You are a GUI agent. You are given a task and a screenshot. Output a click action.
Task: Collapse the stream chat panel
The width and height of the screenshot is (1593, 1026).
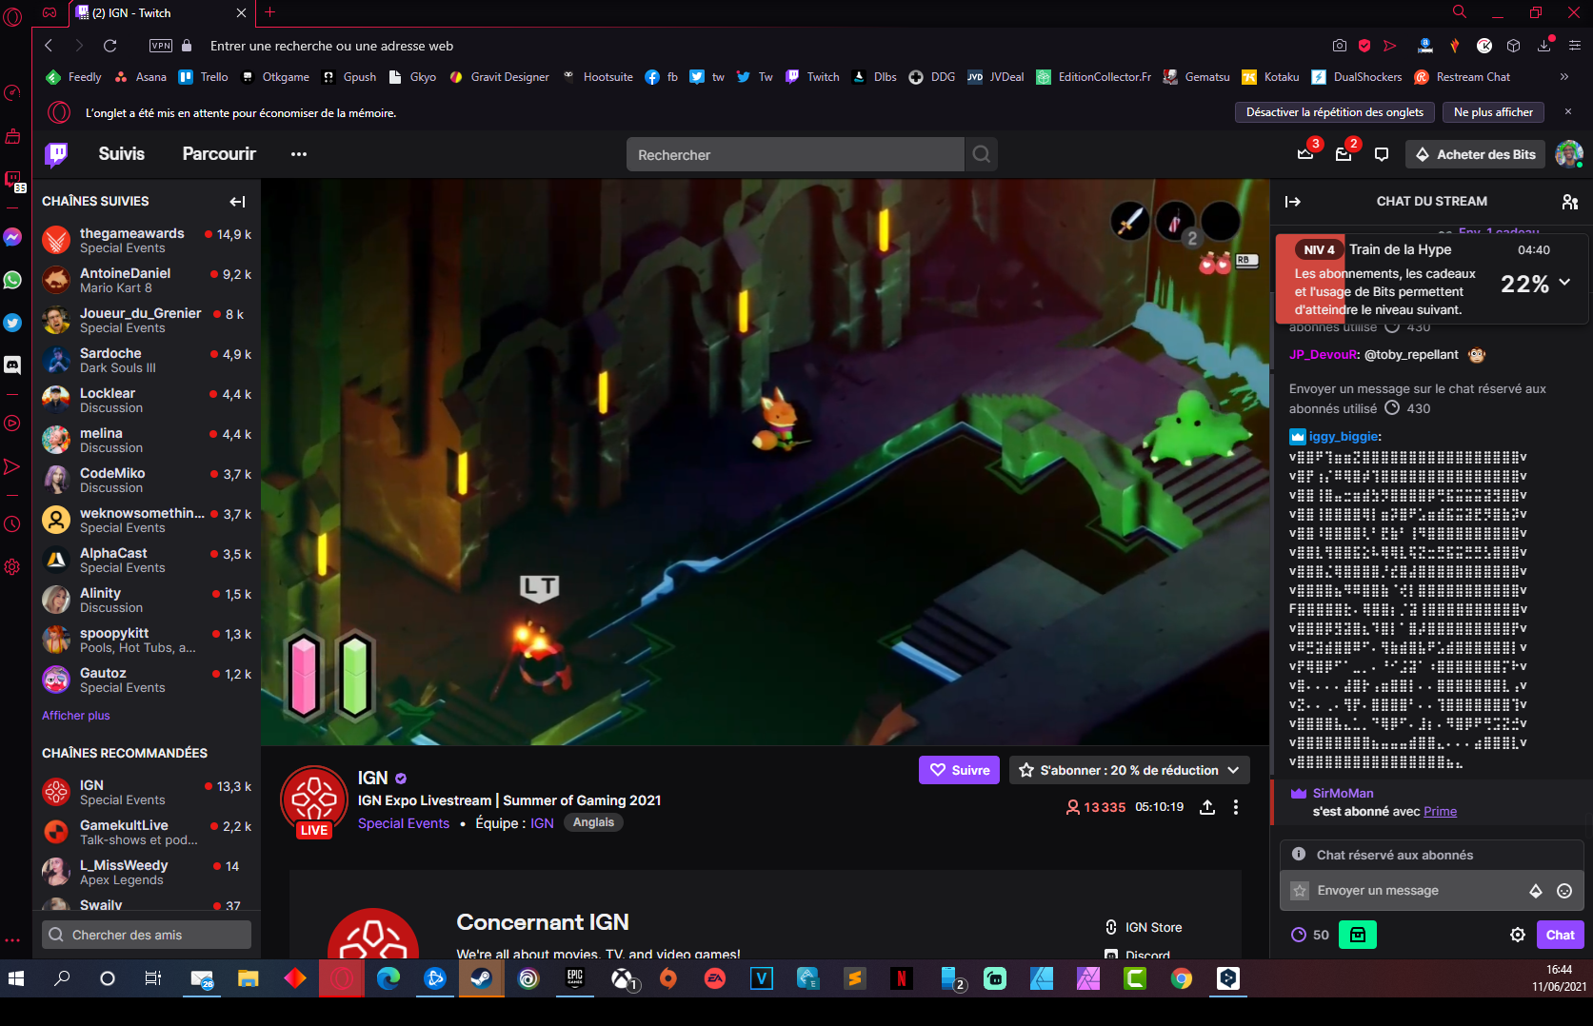click(1293, 201)
